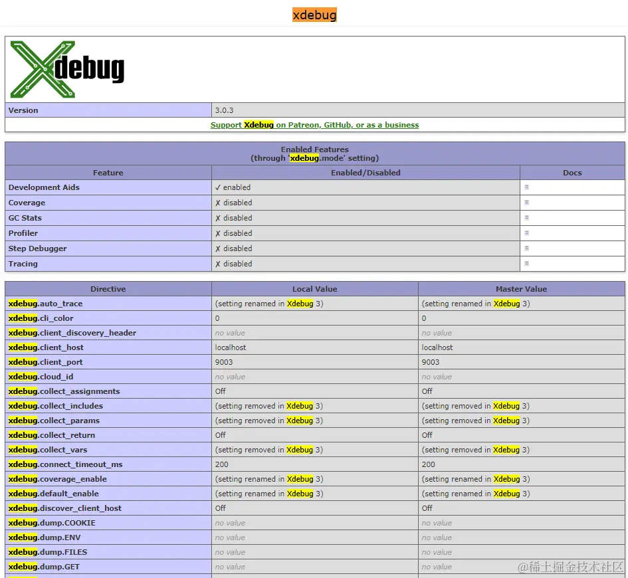
Task: Click the Version label cell
Action: pos(108,110)
